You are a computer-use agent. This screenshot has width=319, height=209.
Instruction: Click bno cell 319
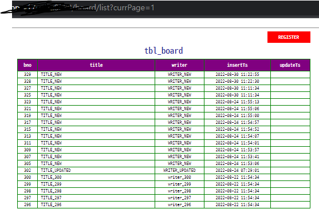click(x=27, y=116)
